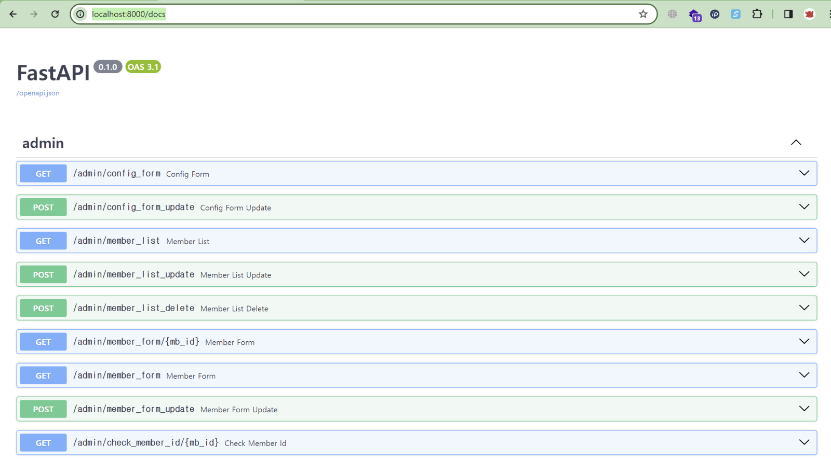Open the browser side panel icon

[x=788, y=14]
